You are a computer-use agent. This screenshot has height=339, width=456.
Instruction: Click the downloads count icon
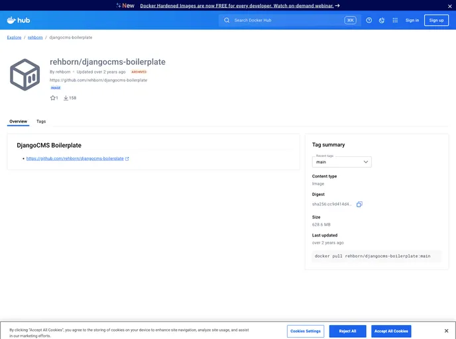(66, 98)
